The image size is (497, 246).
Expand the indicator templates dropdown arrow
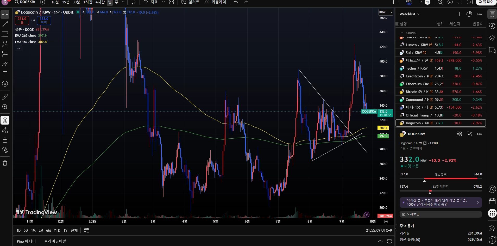pyautogui.click(x=163, y=2)
